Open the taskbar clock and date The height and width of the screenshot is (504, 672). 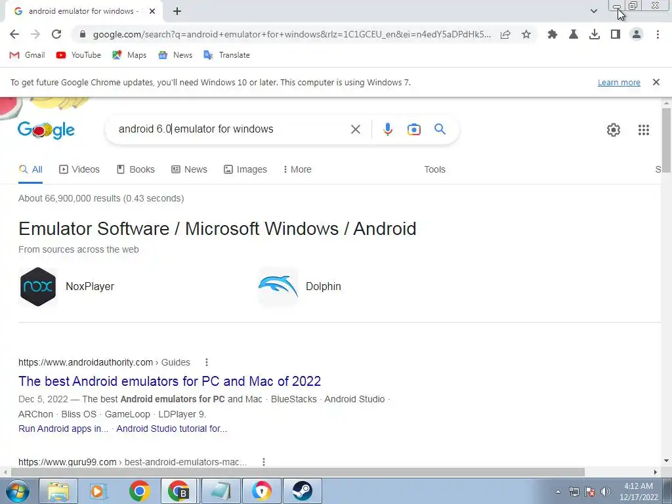click(x=639, y=492)
